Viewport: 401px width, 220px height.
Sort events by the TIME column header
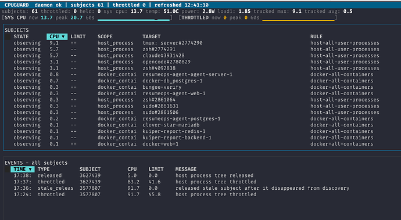pyautogui.click(x=23, y=169)
